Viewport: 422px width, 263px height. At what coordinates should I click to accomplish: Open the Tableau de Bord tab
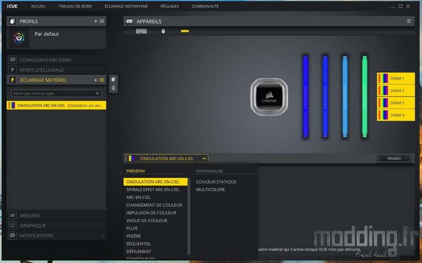click(x=75, y=6)
